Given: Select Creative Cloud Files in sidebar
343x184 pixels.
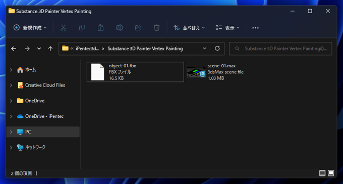Looking at the screenshot, I should 43,85.
